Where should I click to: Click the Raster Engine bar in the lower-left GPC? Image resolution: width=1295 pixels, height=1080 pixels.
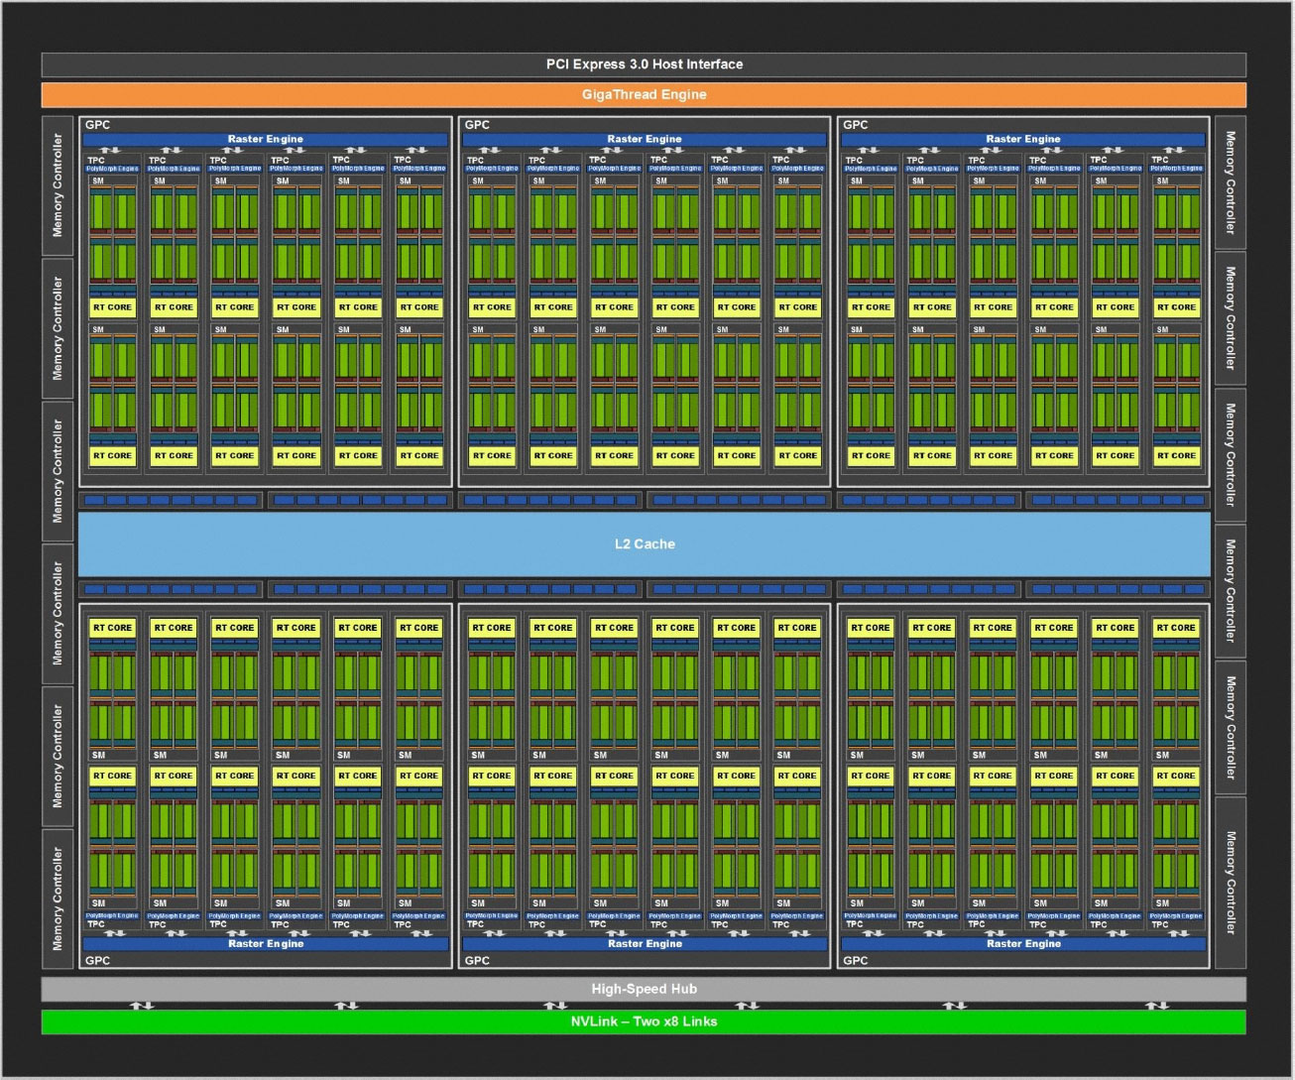(266, 944)
